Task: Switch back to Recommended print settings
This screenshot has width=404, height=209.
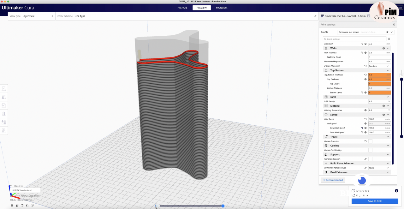Action: (x=333, y=180)
